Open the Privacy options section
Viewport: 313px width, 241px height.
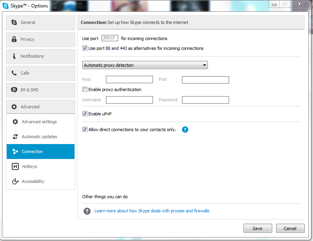pyautogui.click(x=40, y=39)
